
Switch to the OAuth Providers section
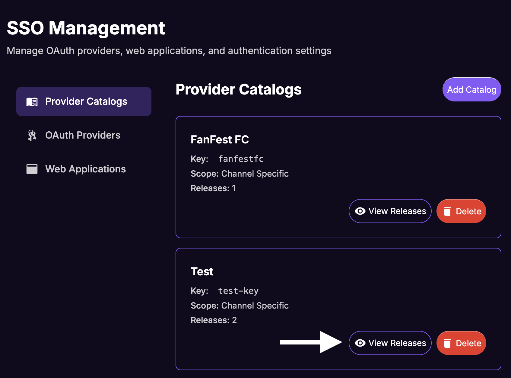83,135
